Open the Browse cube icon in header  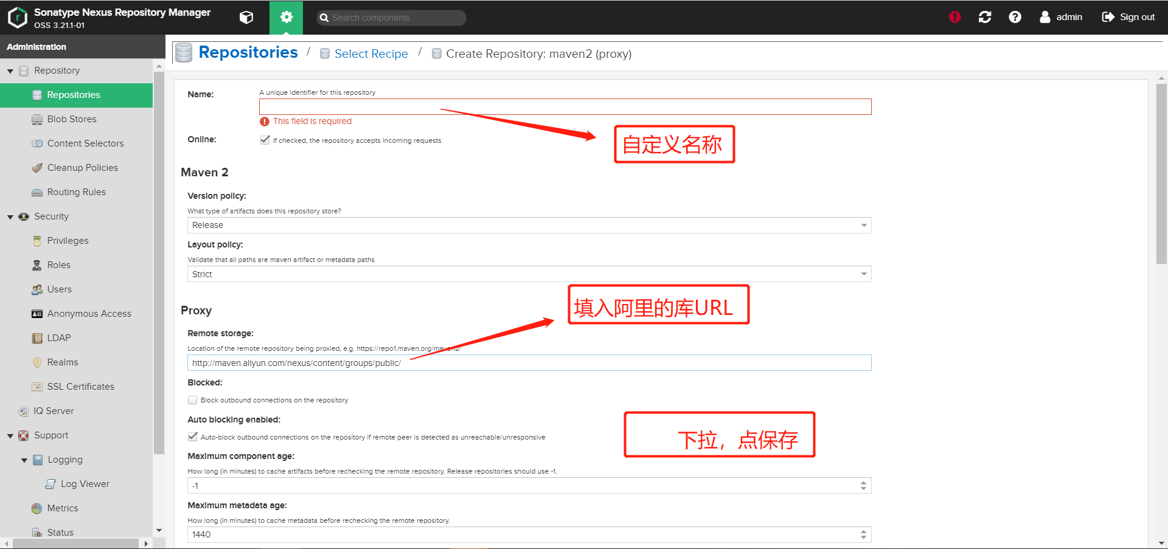(x=246, y=17)
